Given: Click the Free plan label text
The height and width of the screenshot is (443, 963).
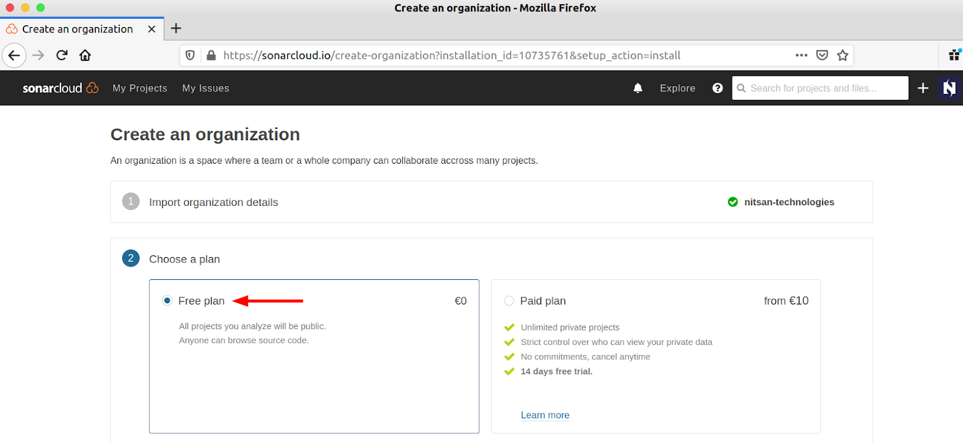Looking at the screenshot, I should pos(201,301).
